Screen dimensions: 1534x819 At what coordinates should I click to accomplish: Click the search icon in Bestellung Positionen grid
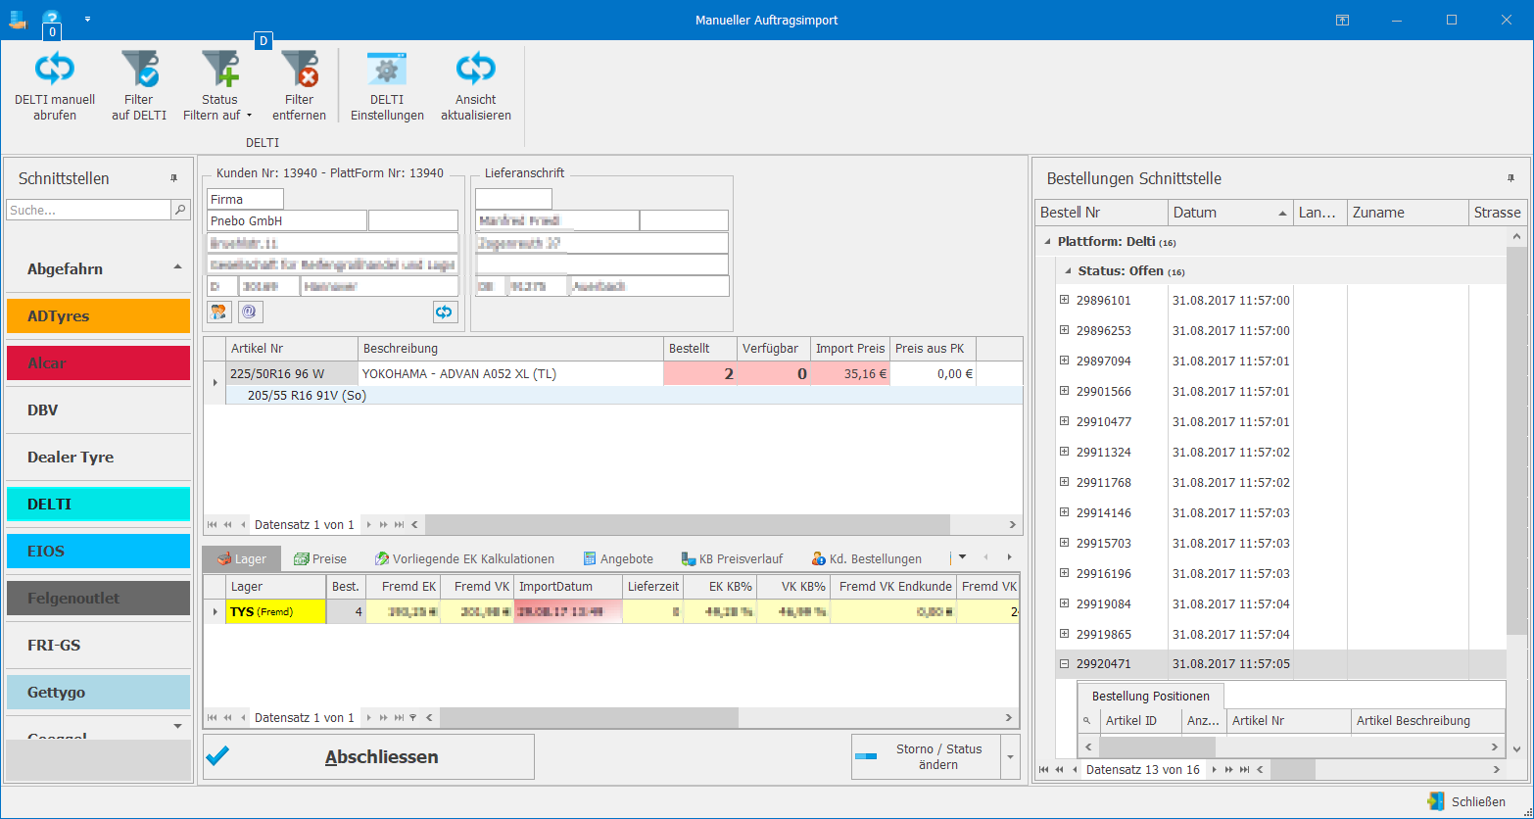(1086, 721)
